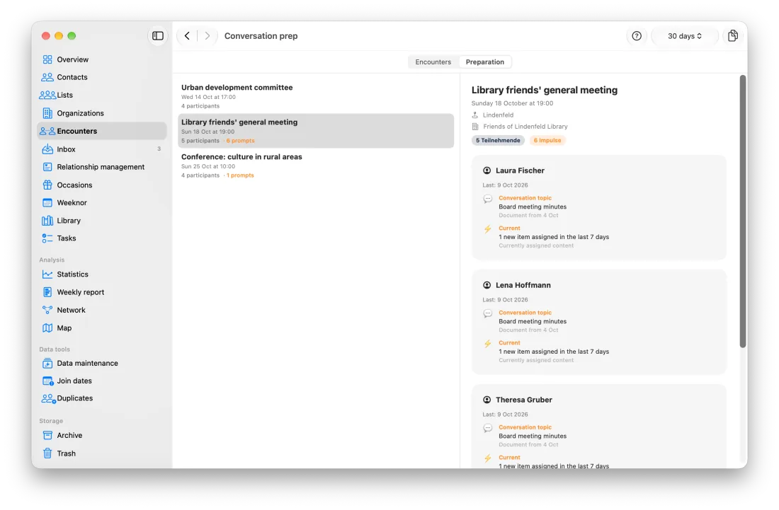Open Overview from the sidebar
Viewport: 779px width, 510px height.
(102, 59)
